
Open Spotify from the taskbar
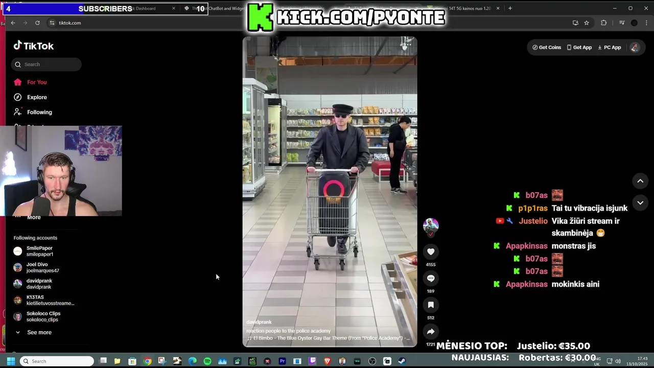tap(207, 361)
